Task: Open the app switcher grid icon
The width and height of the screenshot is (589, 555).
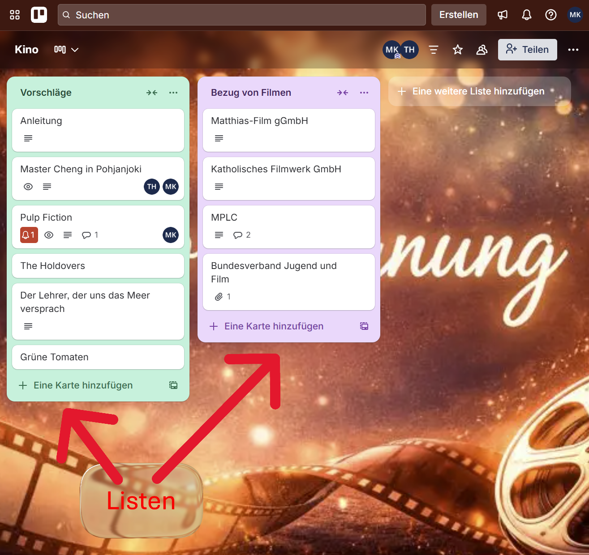Action: tap(15, 15)
